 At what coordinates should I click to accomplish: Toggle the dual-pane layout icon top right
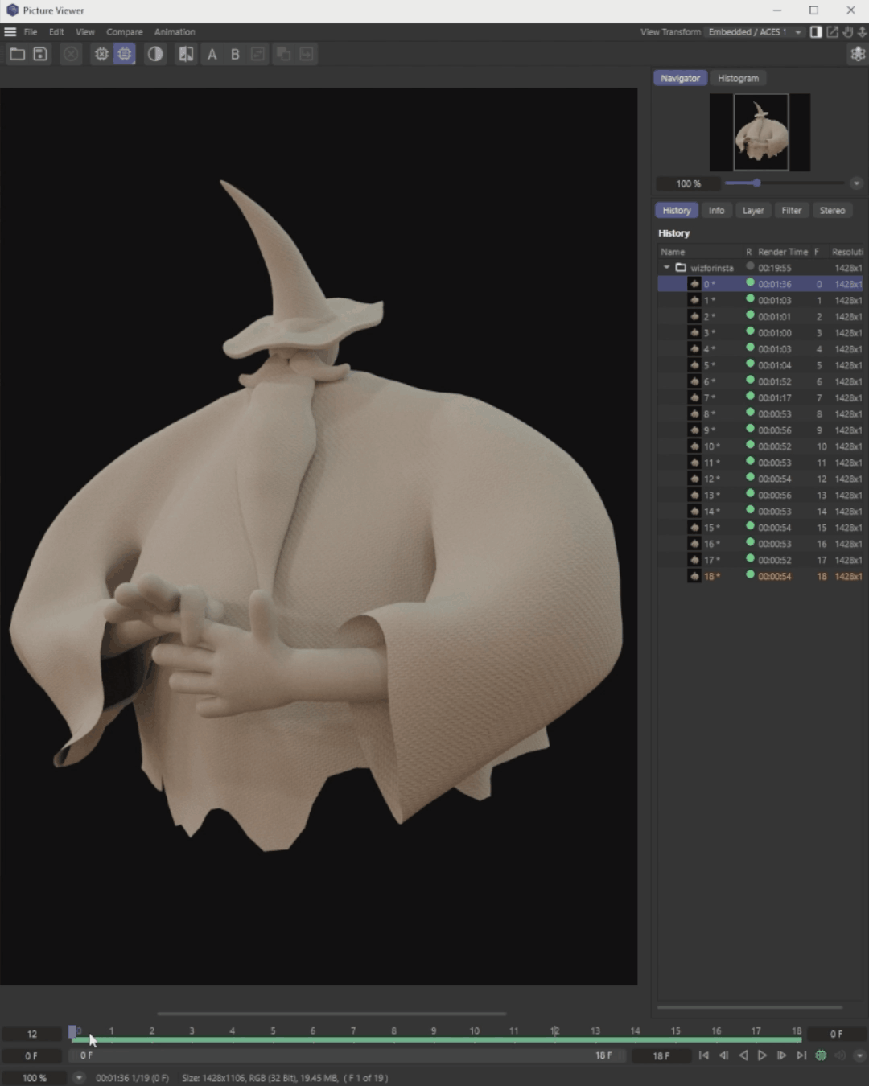point(815,32)
